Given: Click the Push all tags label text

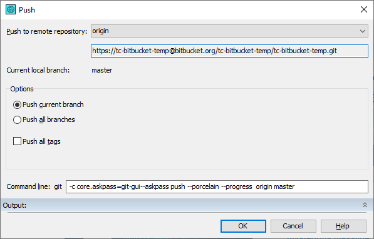Looking at the screenshot, I should pyautogui.click(x=41, y=141).
